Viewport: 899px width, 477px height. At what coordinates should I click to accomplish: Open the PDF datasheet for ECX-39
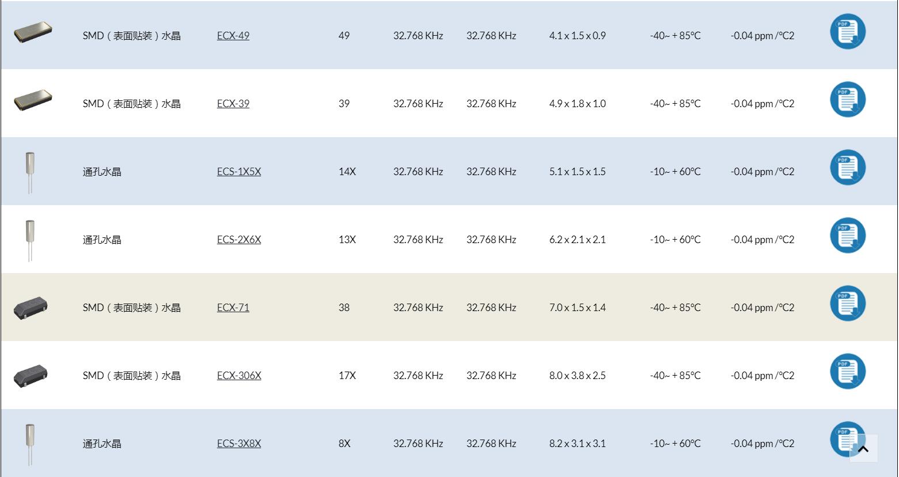coord(848,99)
